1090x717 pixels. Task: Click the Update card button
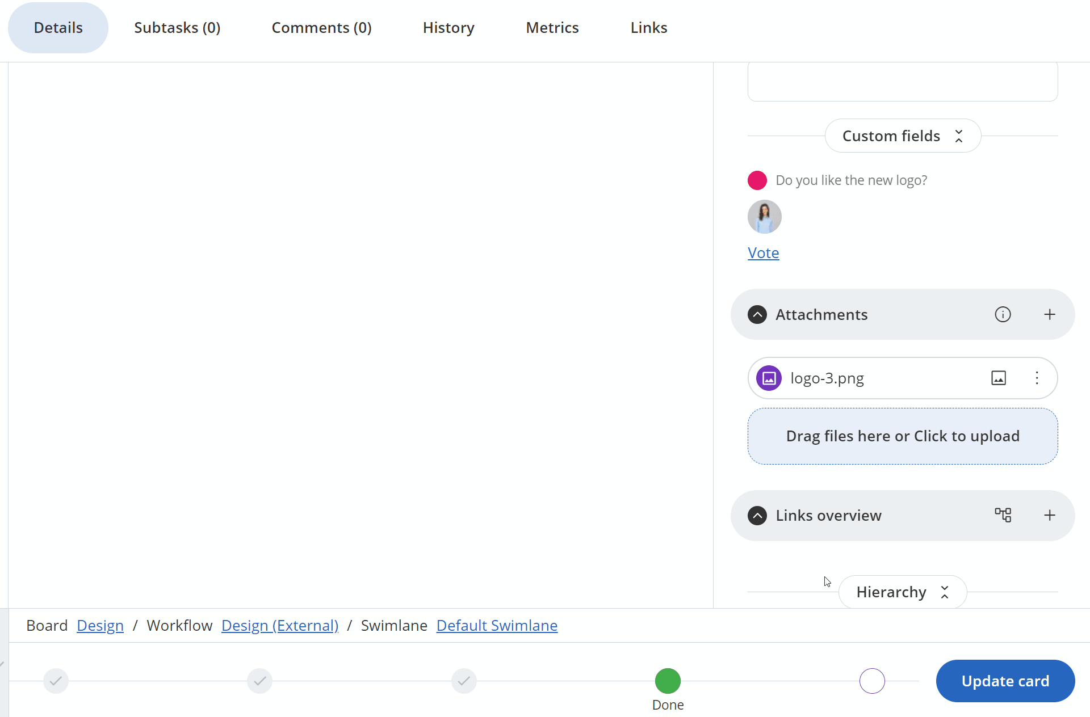(x=1005, y=681)
